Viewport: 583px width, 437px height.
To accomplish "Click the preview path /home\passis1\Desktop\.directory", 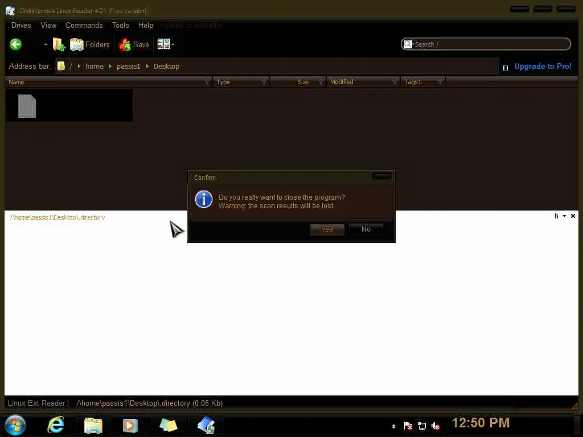I will tap(58, 217).
